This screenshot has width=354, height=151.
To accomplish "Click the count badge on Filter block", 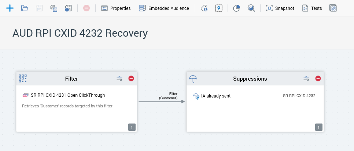I will [x=132, y=127].
